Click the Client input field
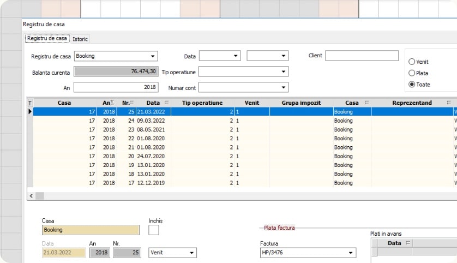 pos(362,56)
